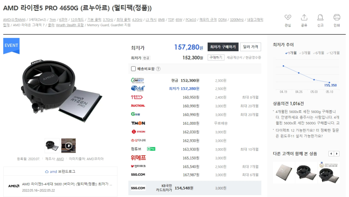Viewport: 349px width, 197px height.
Task: Open SSG.COM logo in 167,987원 row
Action: pyautogui.click(x=138, y=174)
